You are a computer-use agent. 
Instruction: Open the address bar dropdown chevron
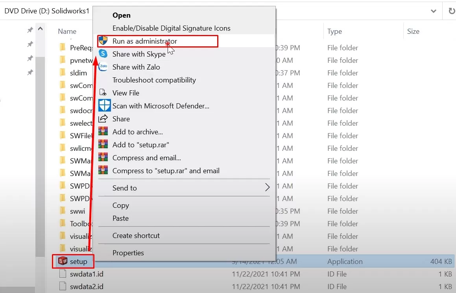pos(434,11)
